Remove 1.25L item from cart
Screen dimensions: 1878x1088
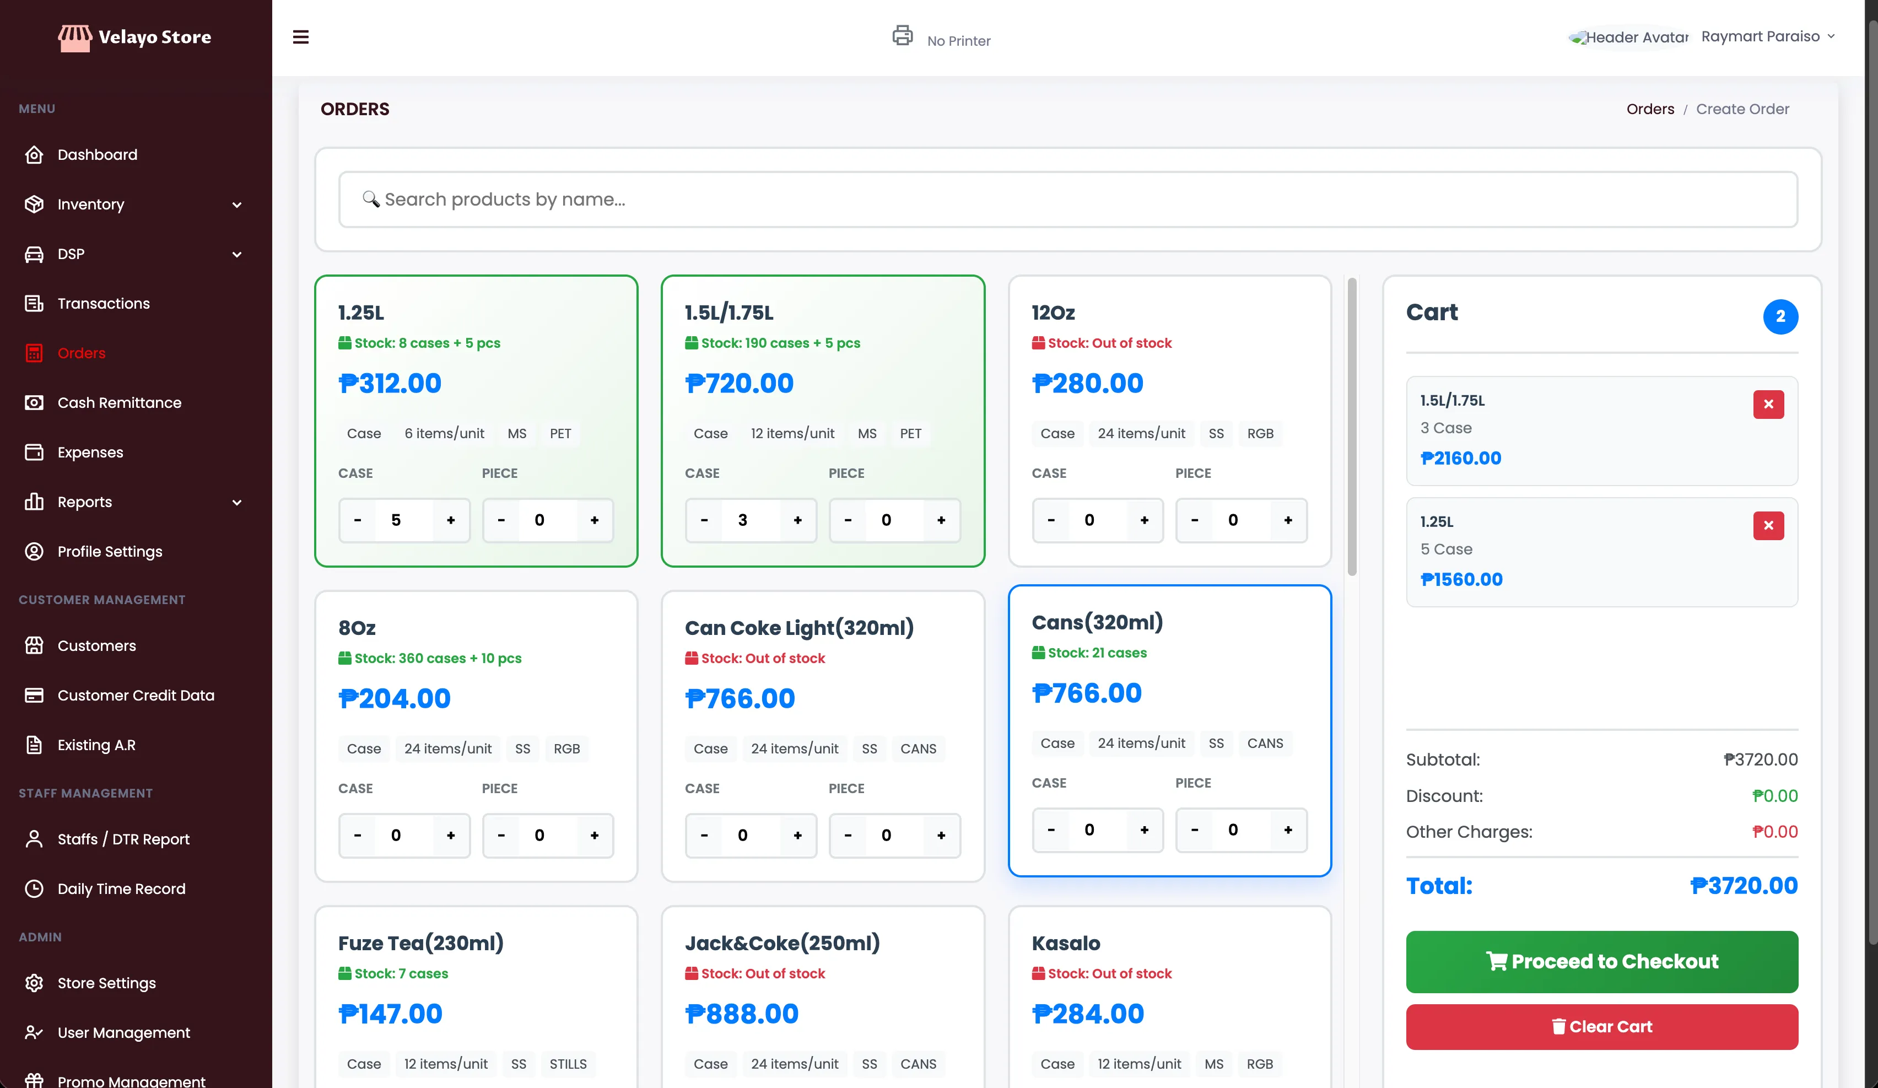click(x=1768, y=526)
